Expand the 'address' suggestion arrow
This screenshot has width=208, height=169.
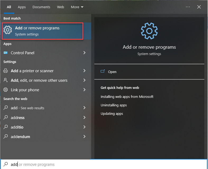[x=85, y=117]
